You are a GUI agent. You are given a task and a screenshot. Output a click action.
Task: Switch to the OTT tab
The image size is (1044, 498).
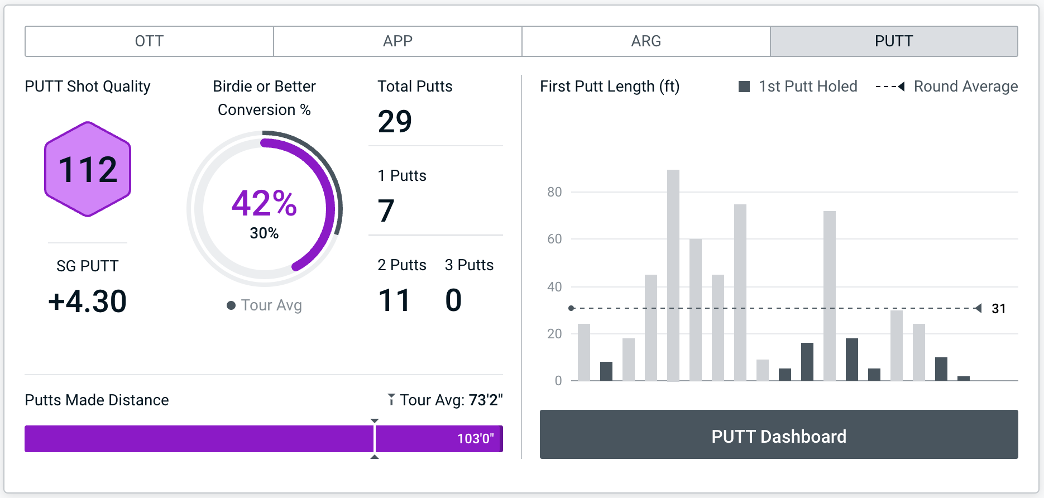[x=149, y=41]
